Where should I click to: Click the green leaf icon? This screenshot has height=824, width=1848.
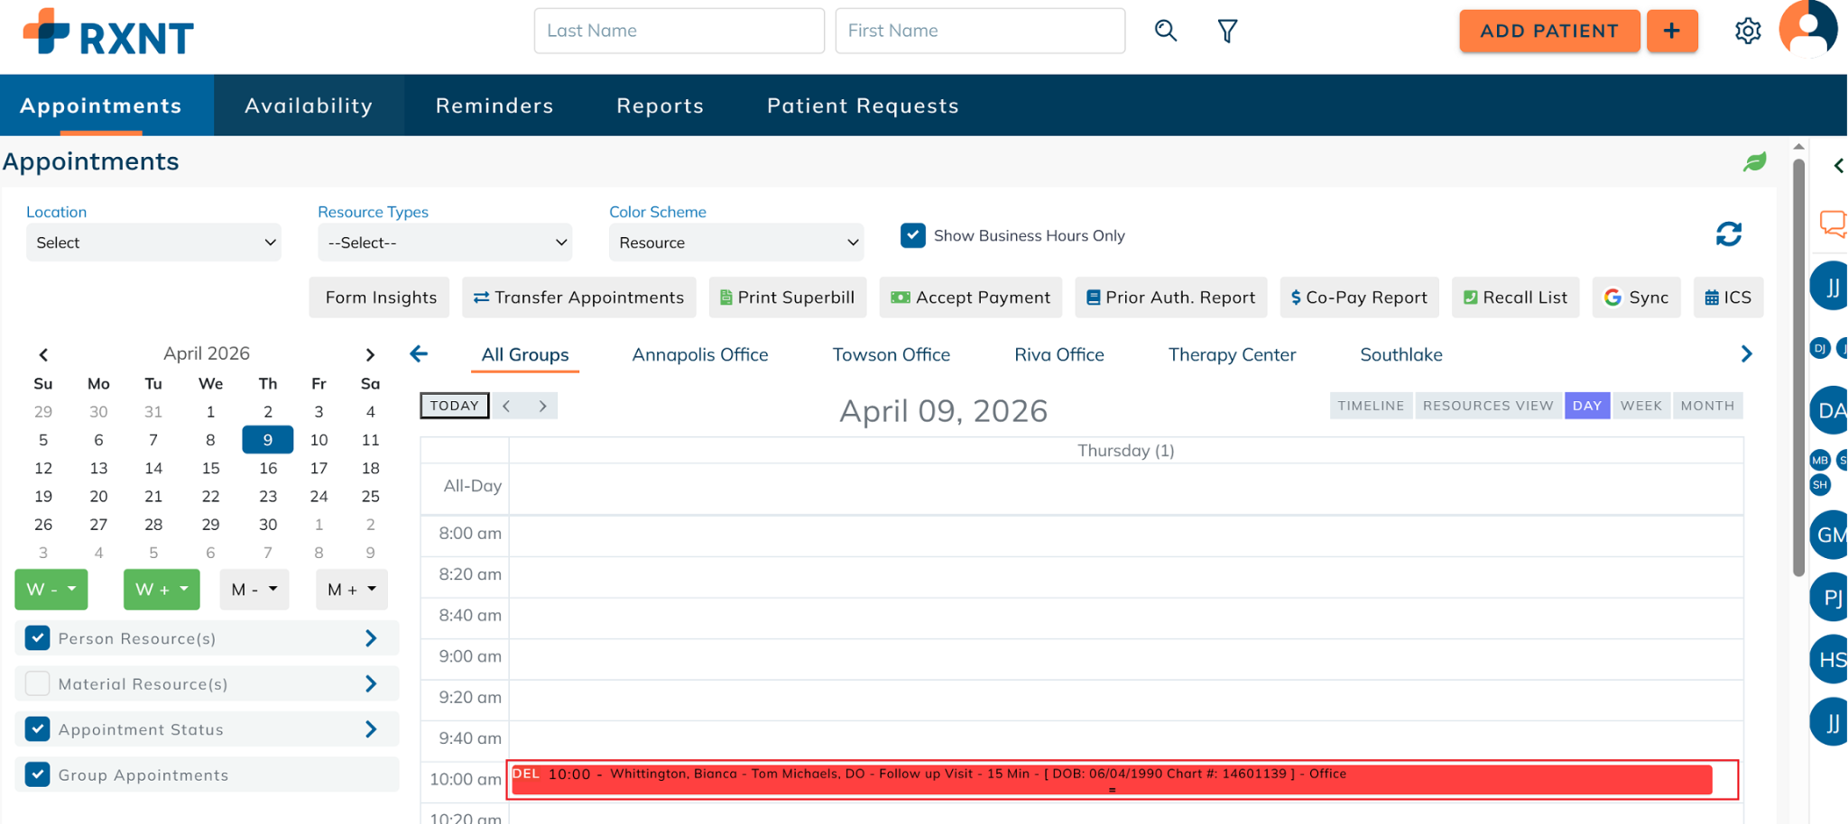(x=1754, y=162)
